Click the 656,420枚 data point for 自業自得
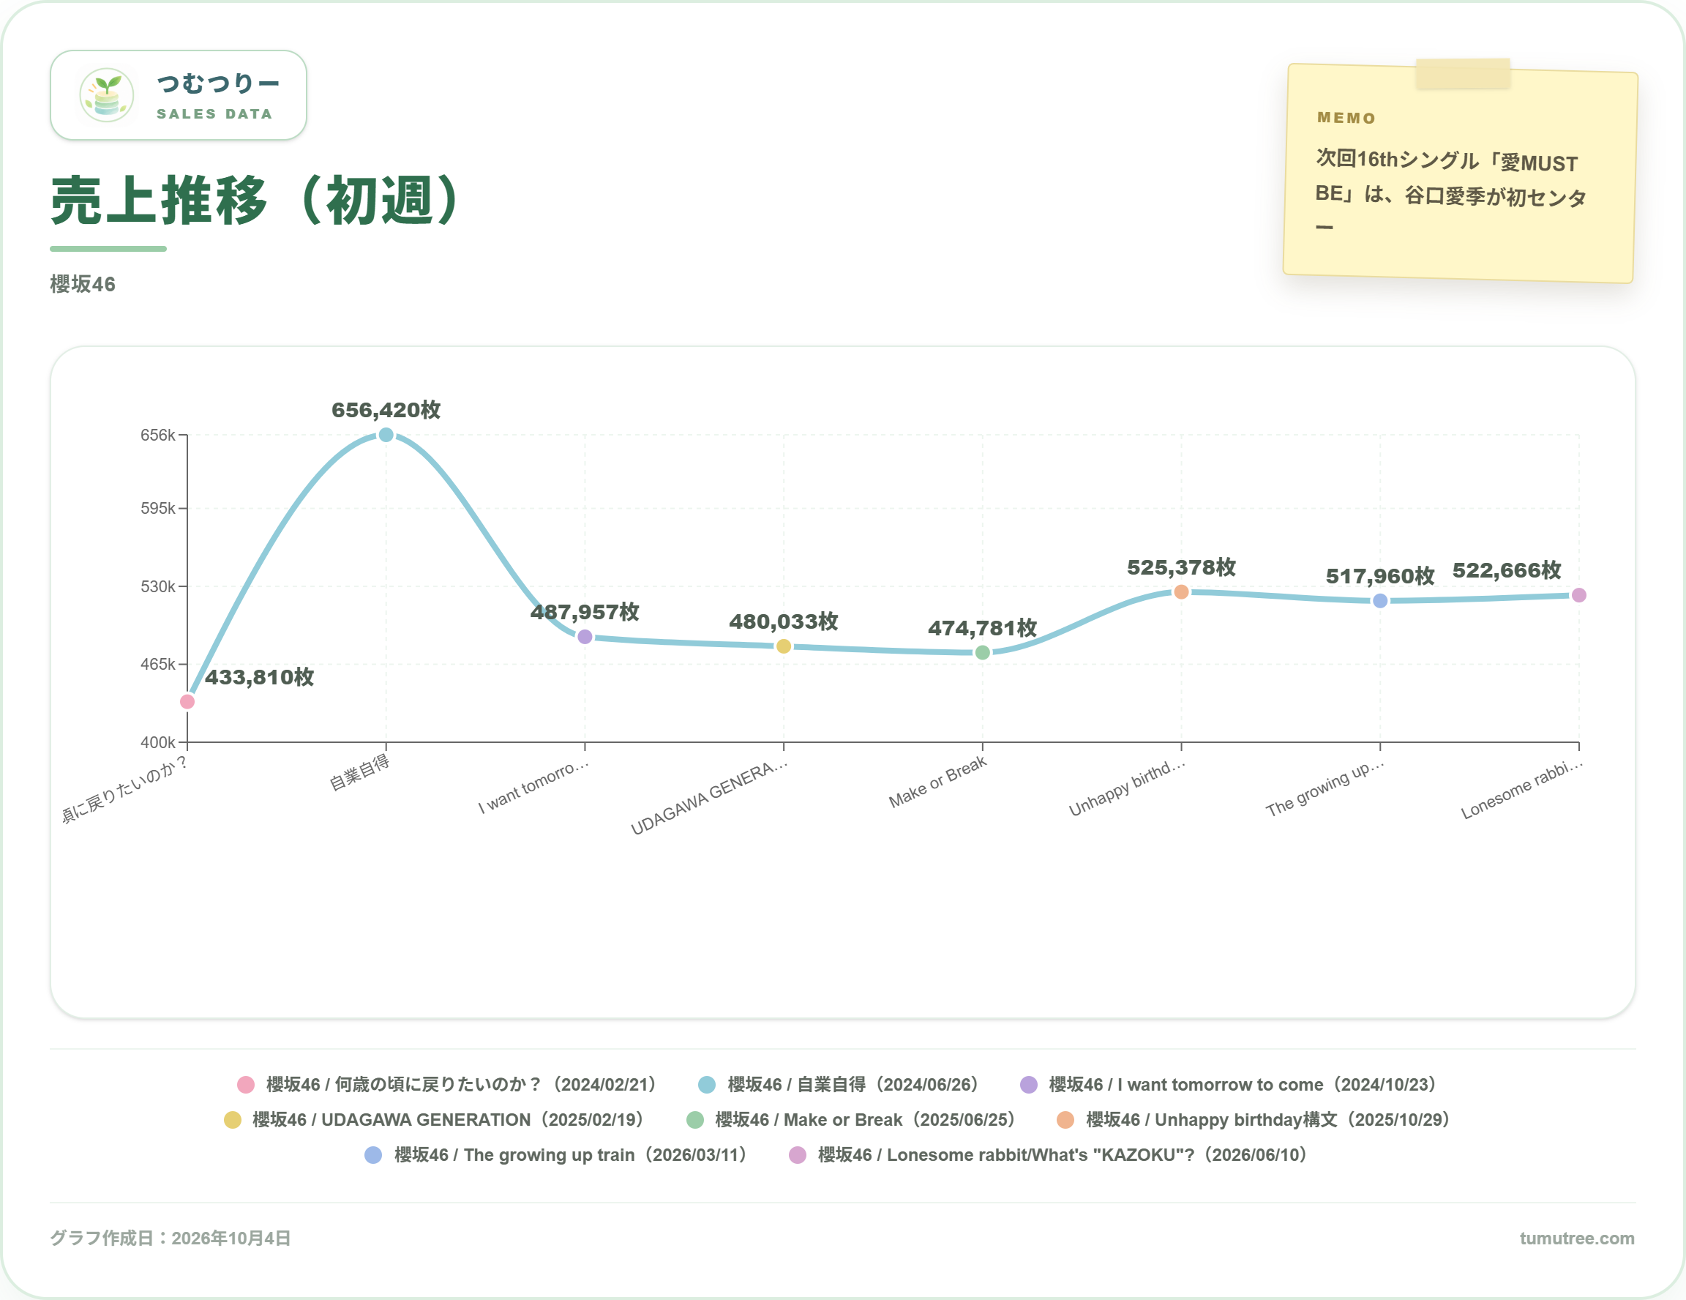 [386, 435]
